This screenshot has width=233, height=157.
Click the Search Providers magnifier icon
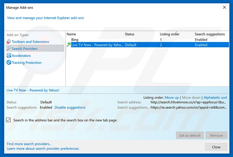9,49
